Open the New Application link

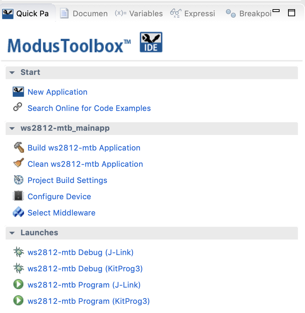(58, 92)
